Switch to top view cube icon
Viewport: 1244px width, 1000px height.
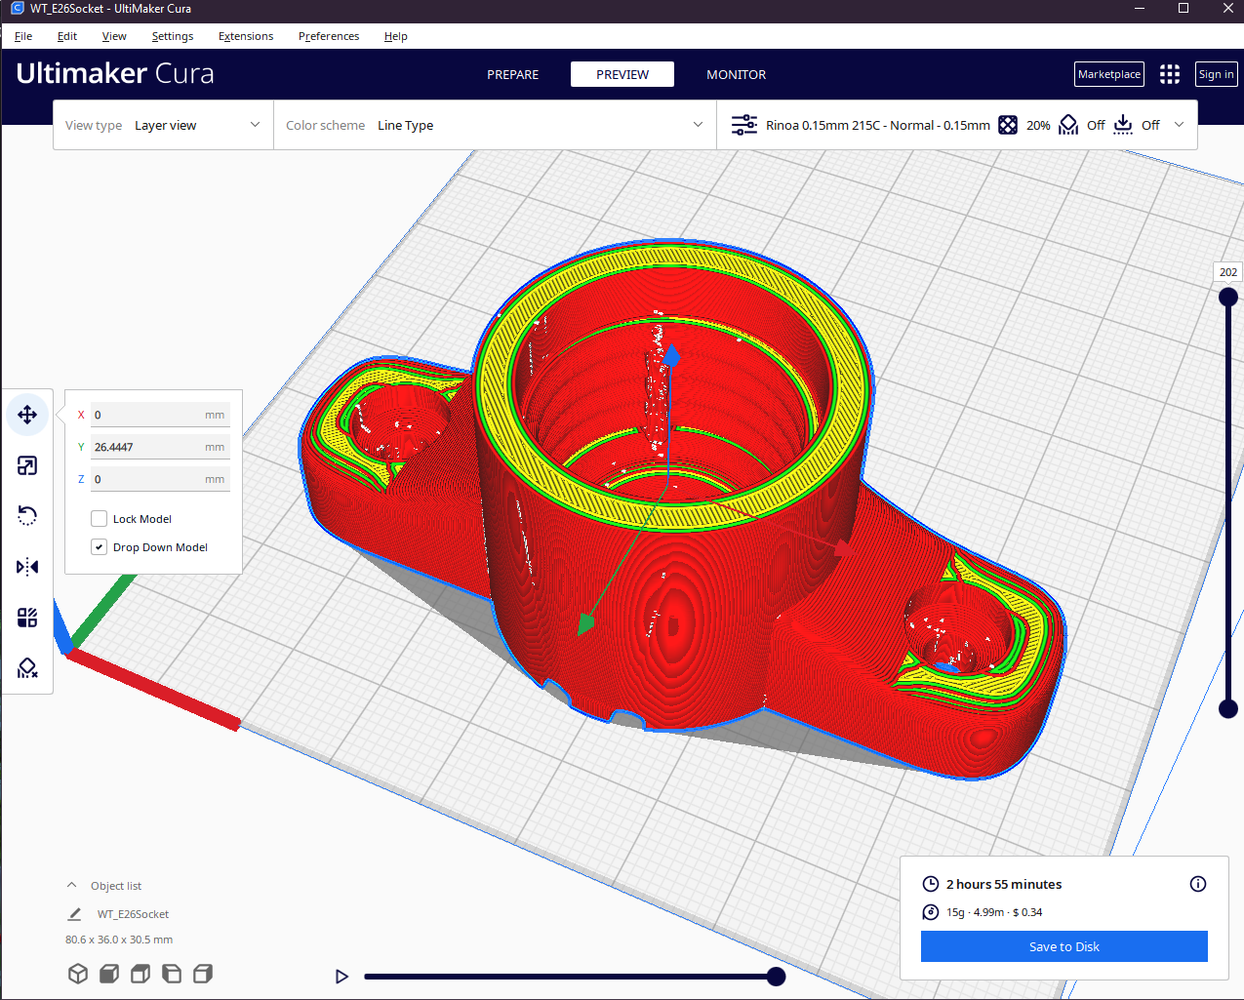140,974
